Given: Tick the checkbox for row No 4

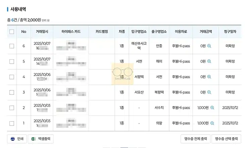Looking at the screenshot, I should [x=12, y=77].
